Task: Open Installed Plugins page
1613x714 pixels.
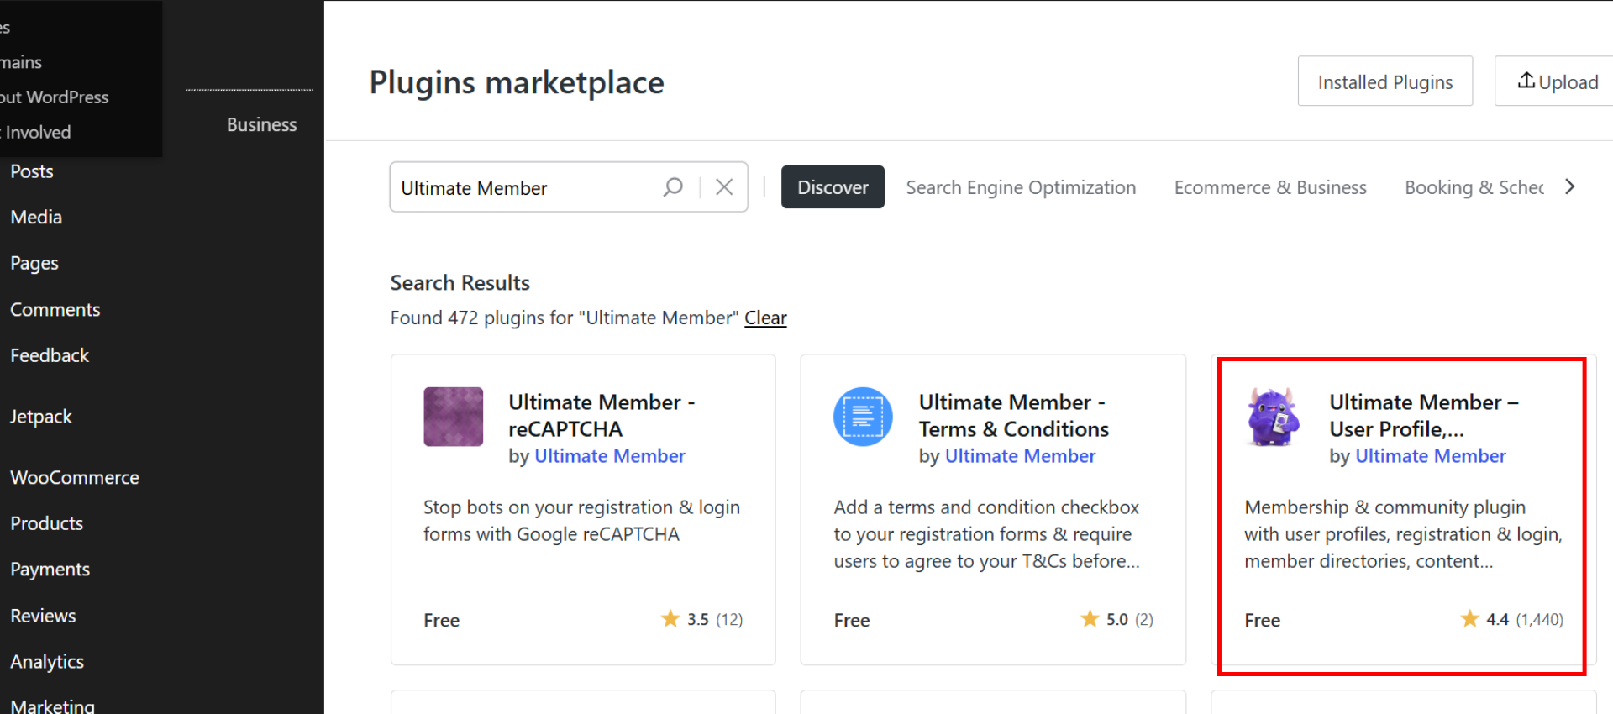Action: [1384, 81]
